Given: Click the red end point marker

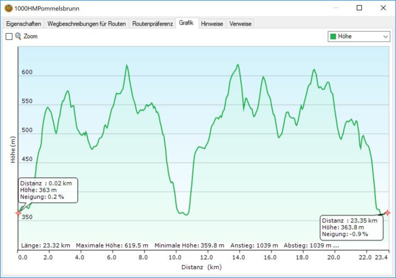Looking at the screenshot, I should tap(387, 213).
